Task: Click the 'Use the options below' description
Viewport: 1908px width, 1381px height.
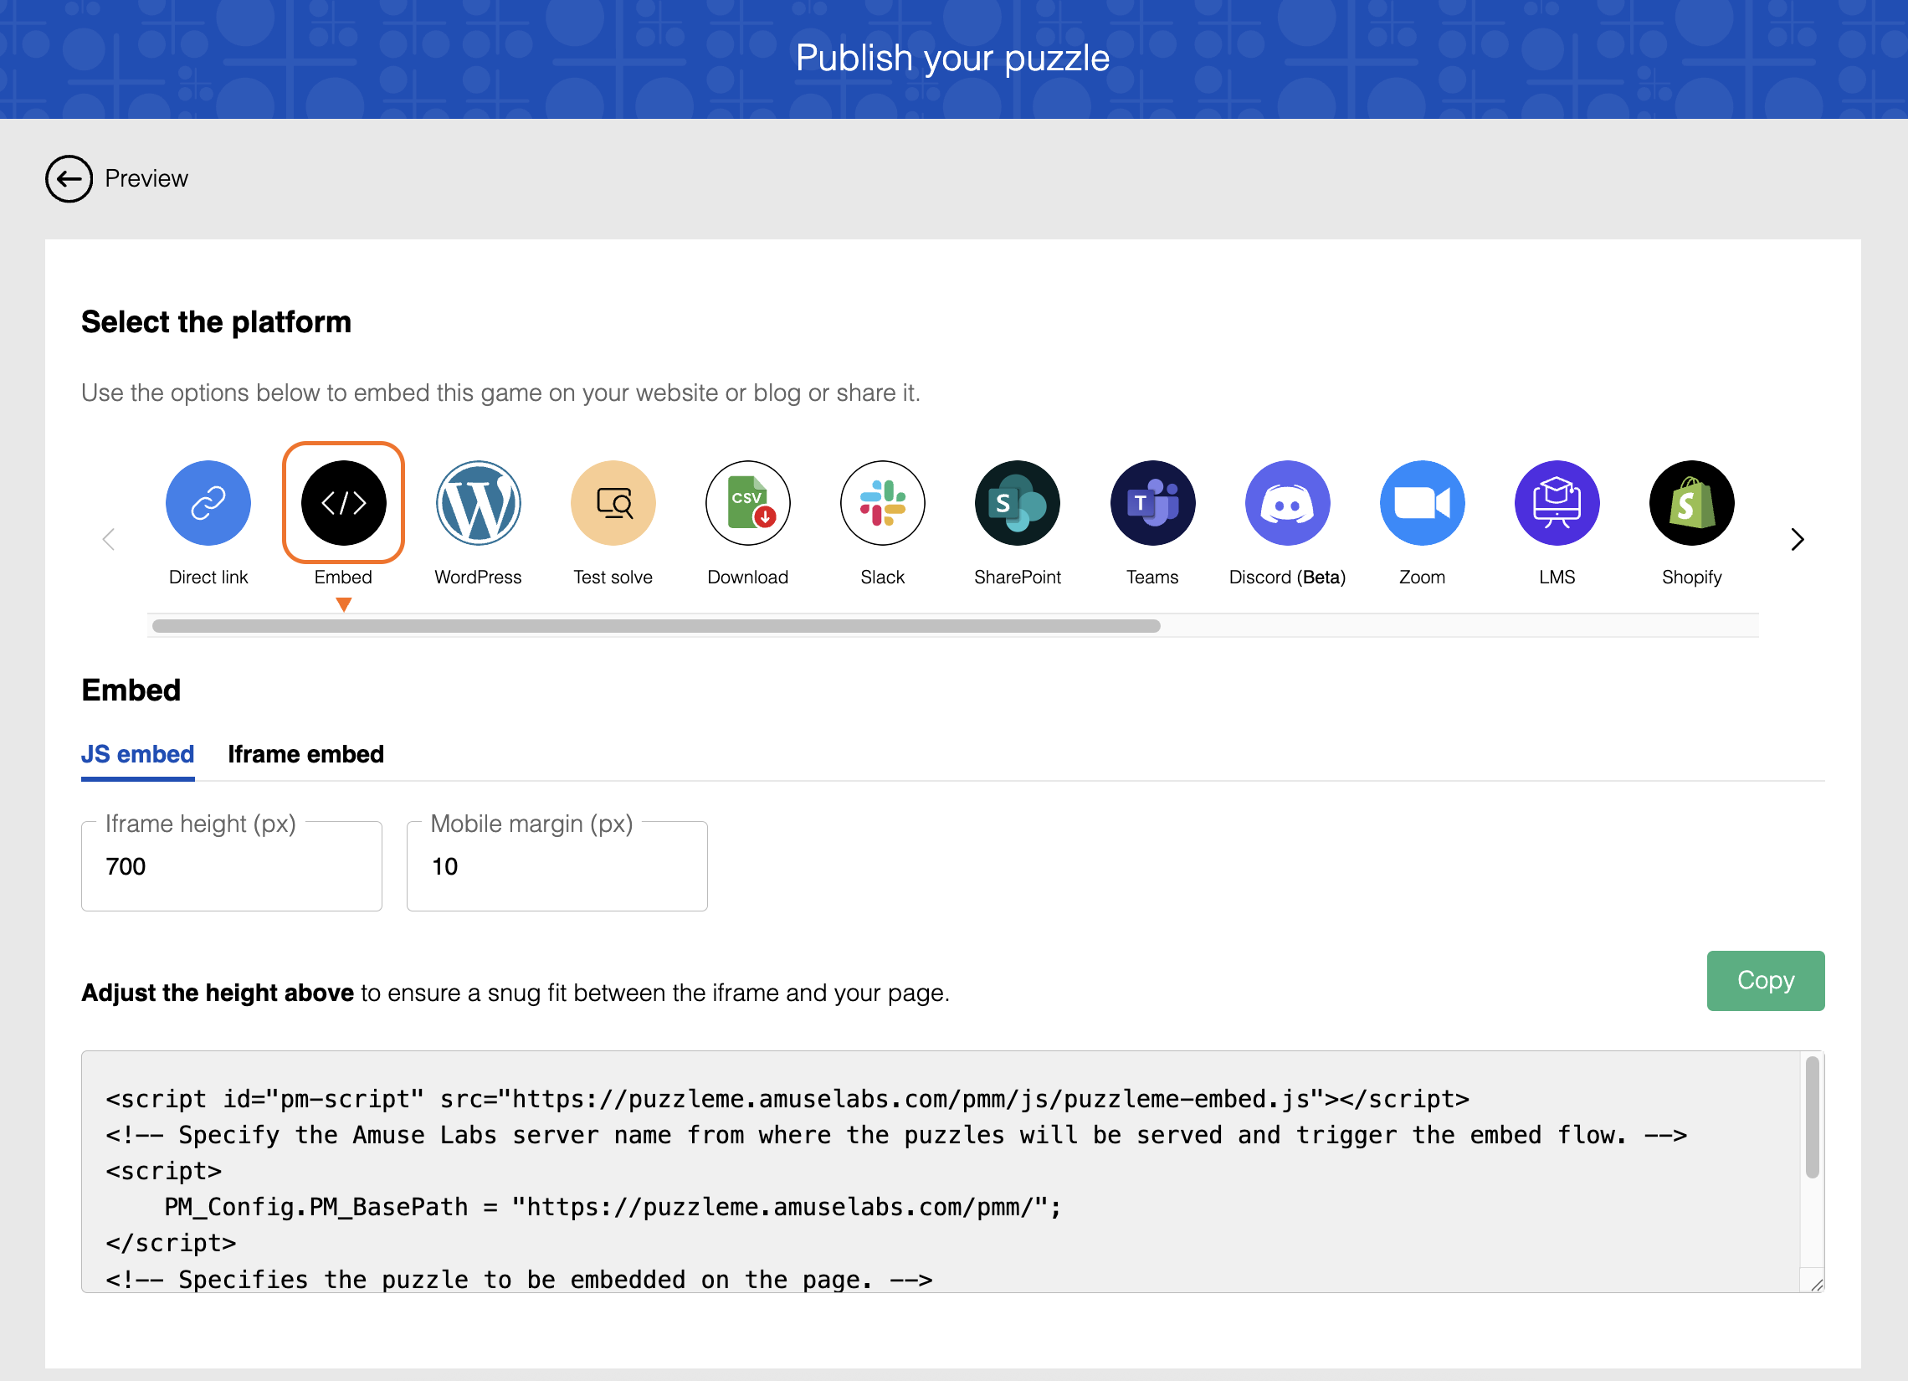Action: 500,393
